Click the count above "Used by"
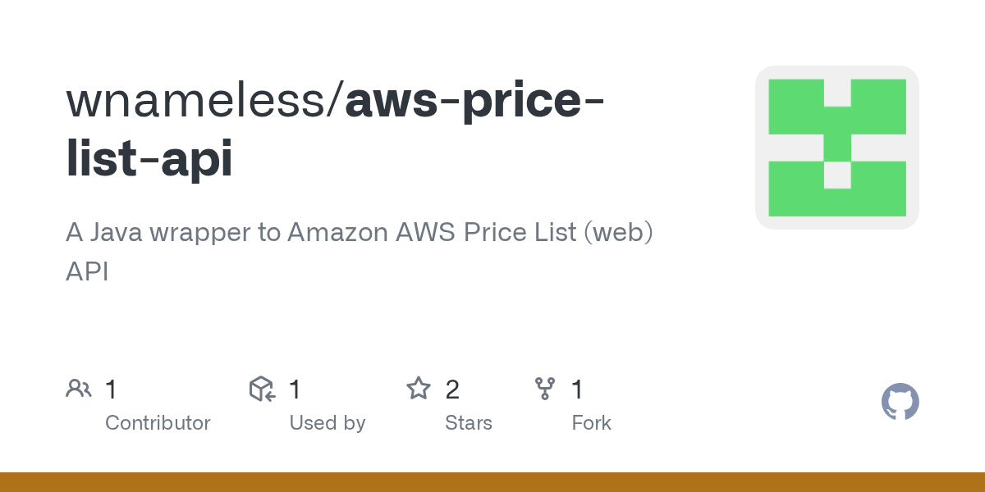The image size is (985, 492). pos(295,389)
